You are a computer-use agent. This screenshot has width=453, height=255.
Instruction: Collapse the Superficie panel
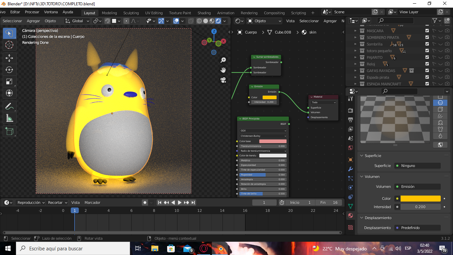(362, 156)
